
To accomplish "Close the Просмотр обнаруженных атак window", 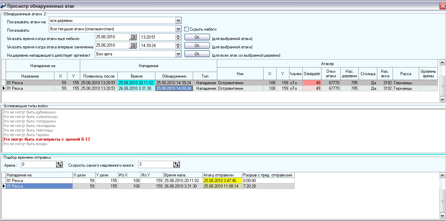I will click(x=443, y=6).
